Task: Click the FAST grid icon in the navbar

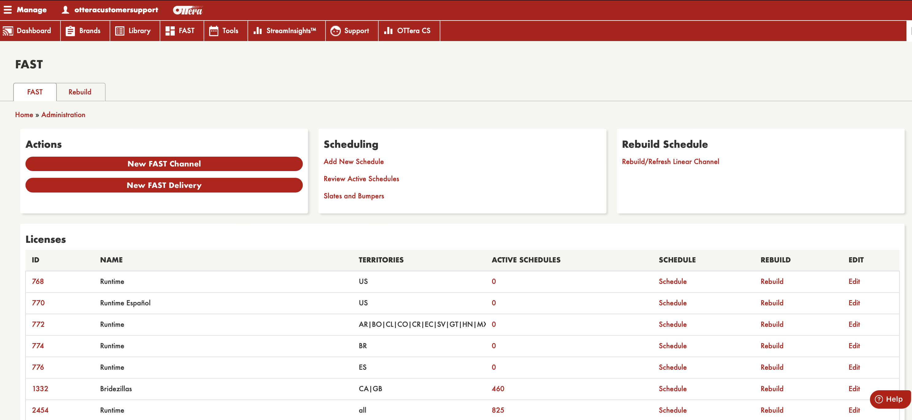Action: point(170,31)
